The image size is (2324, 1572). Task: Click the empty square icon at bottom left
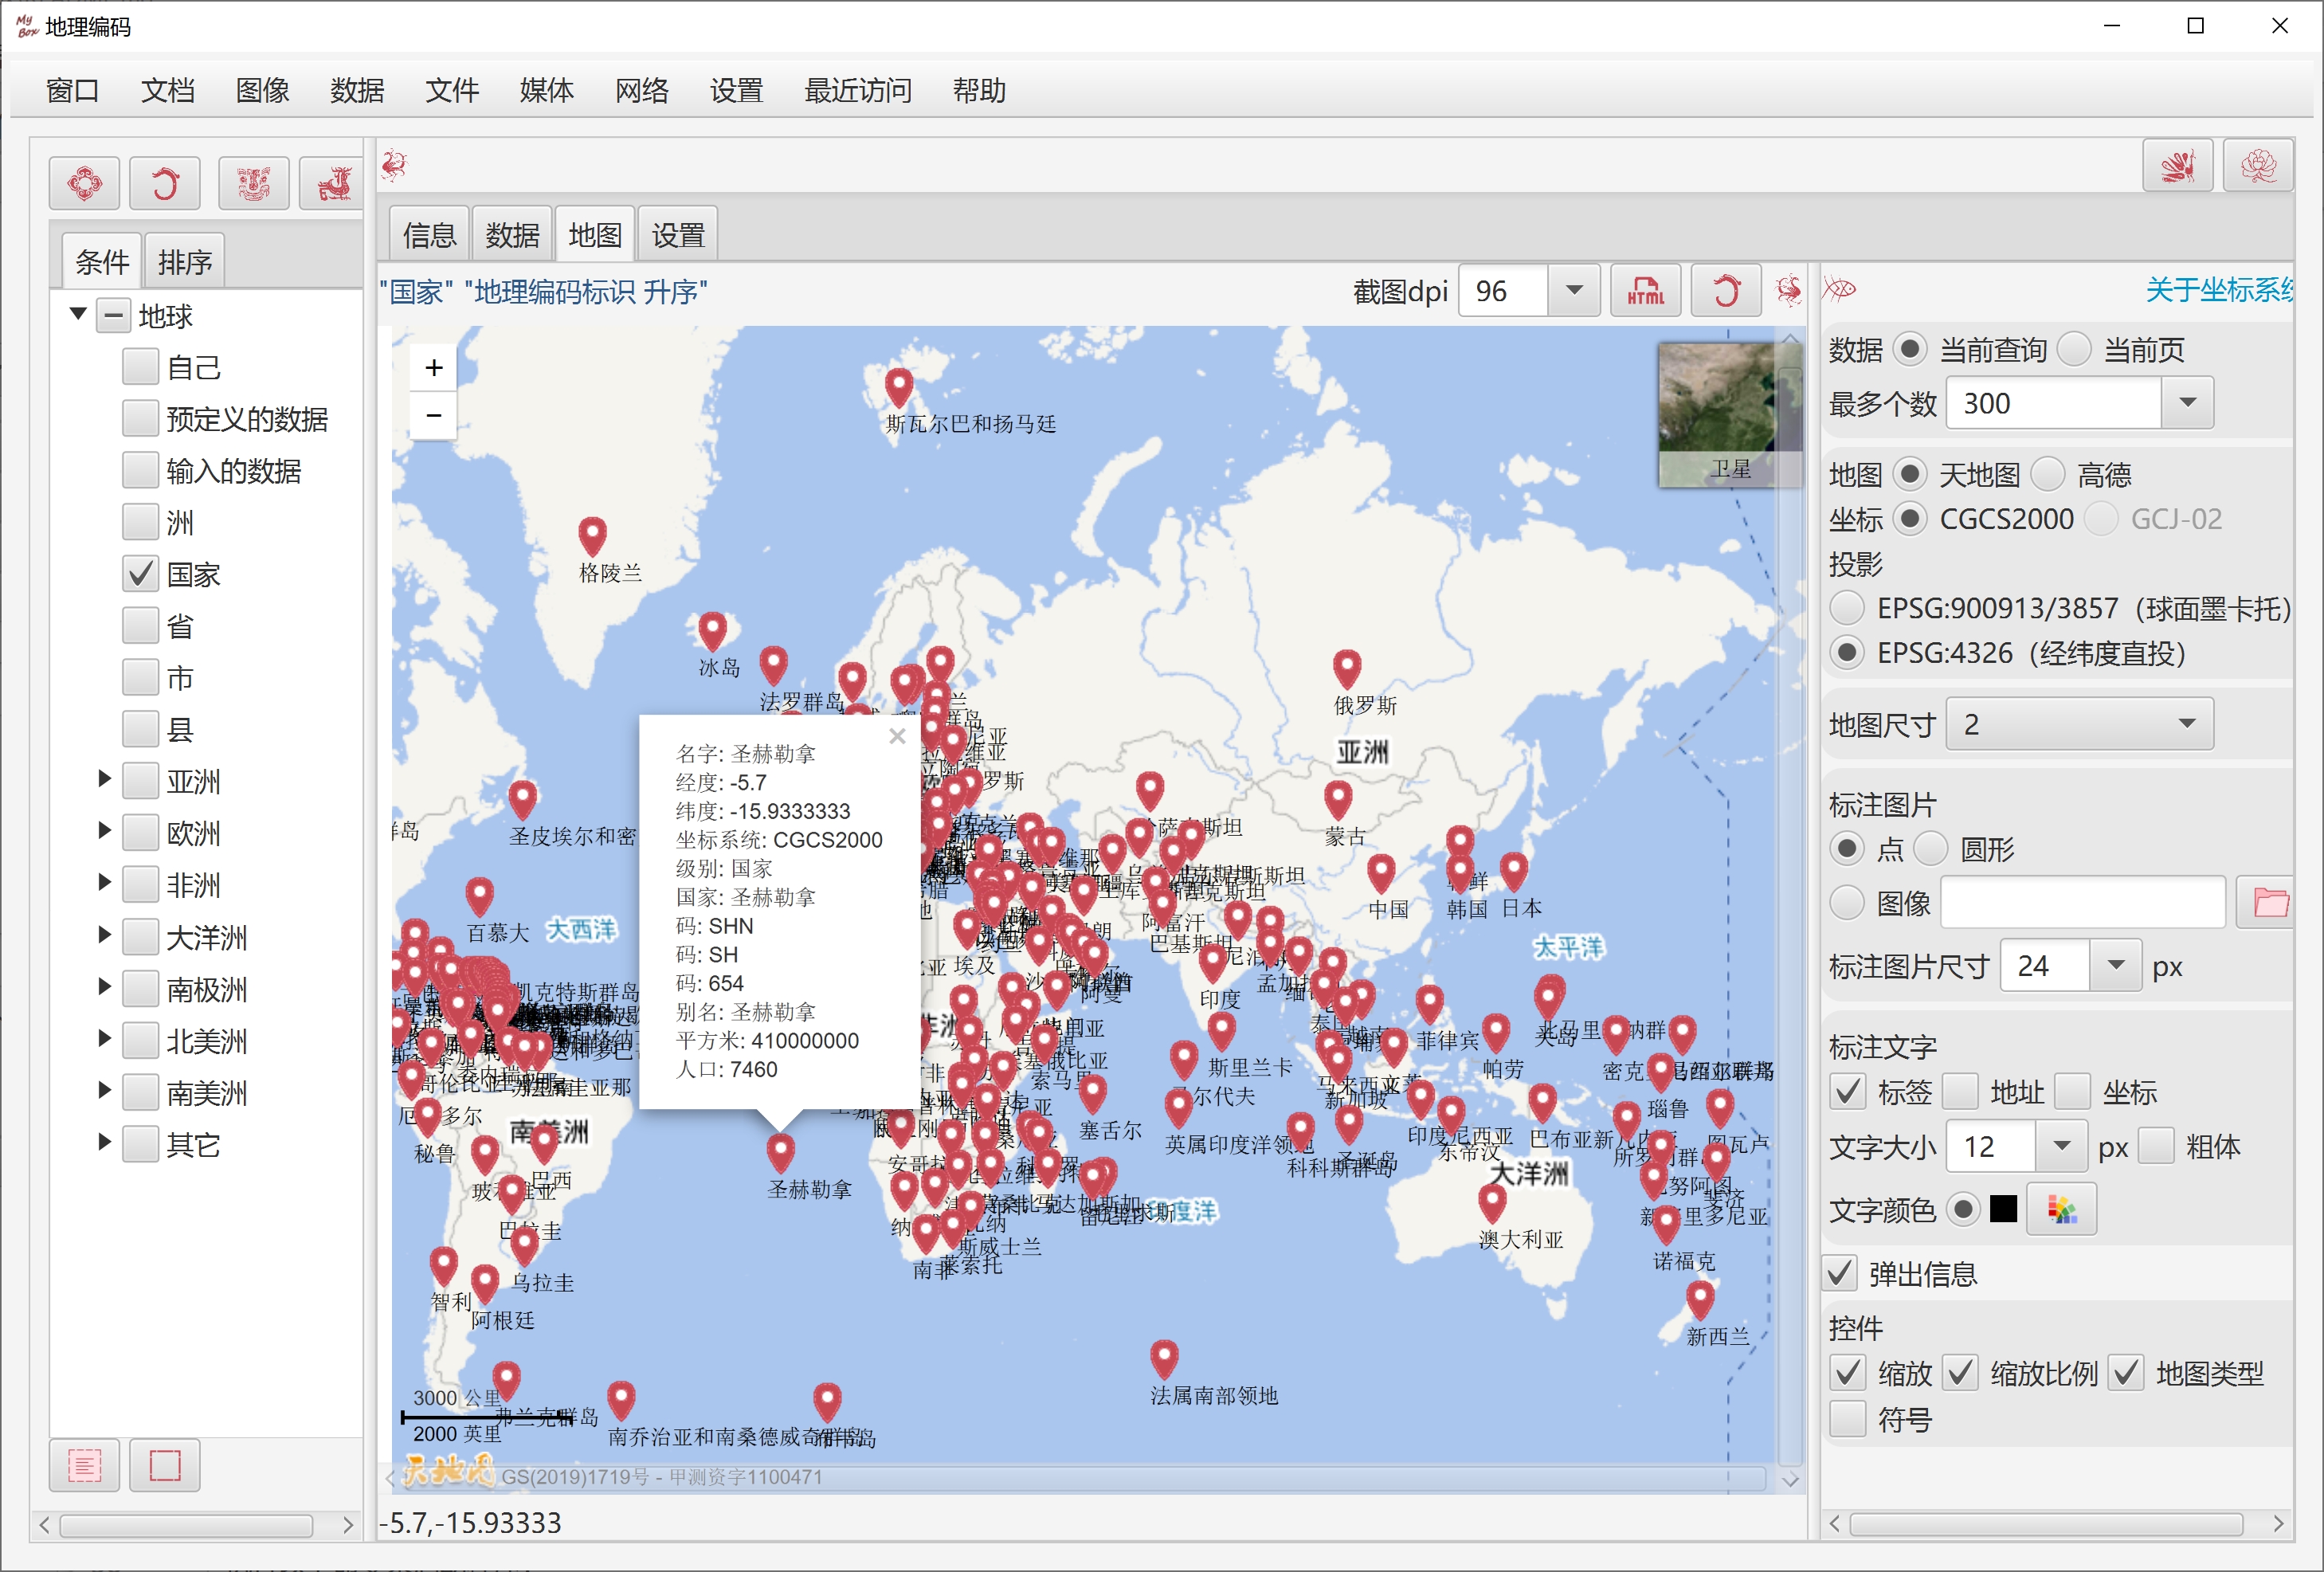coord(165,1466)
